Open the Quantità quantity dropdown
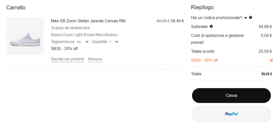Image resolution: width=279 pixels, height=126 pixels. coord(117,42)
